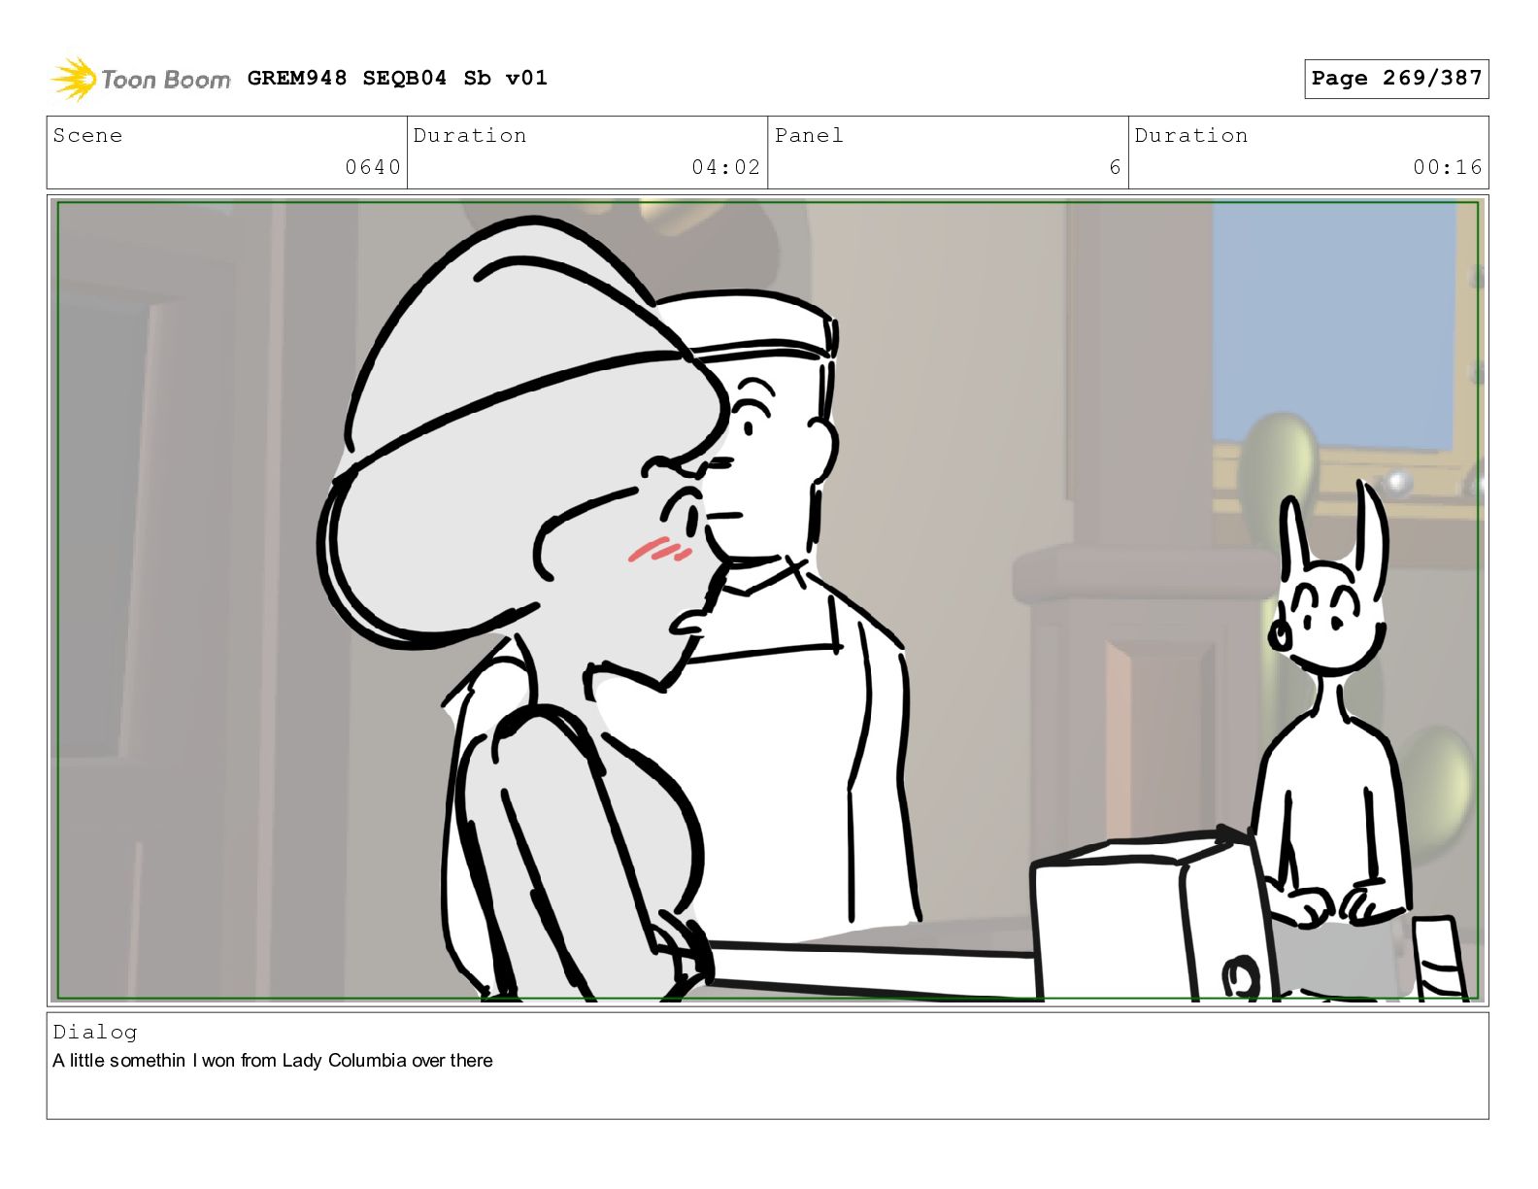The height and width of the screenshot is (1189, 1538).
Task: Click the Toon Boom logo
Action: [140, 79]
